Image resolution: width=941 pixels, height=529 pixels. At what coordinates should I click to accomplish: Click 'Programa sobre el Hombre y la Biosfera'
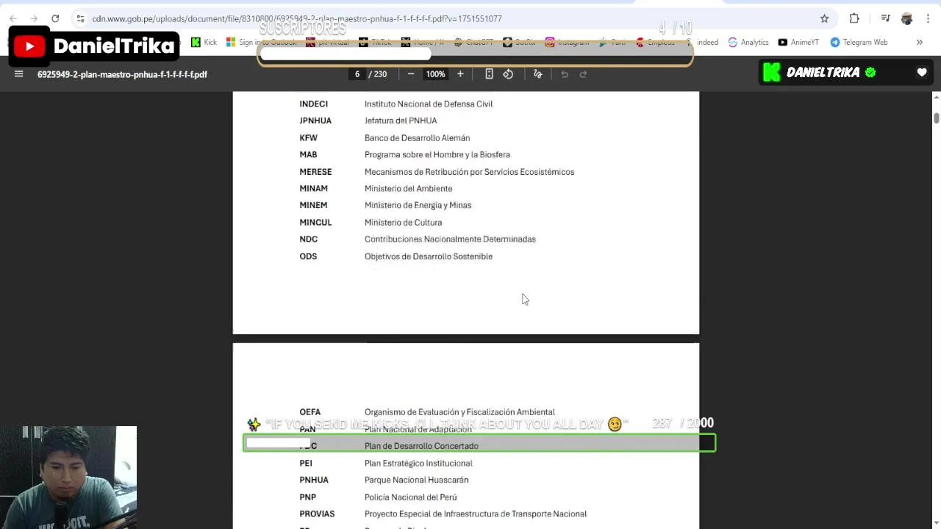tap(437, 155)
